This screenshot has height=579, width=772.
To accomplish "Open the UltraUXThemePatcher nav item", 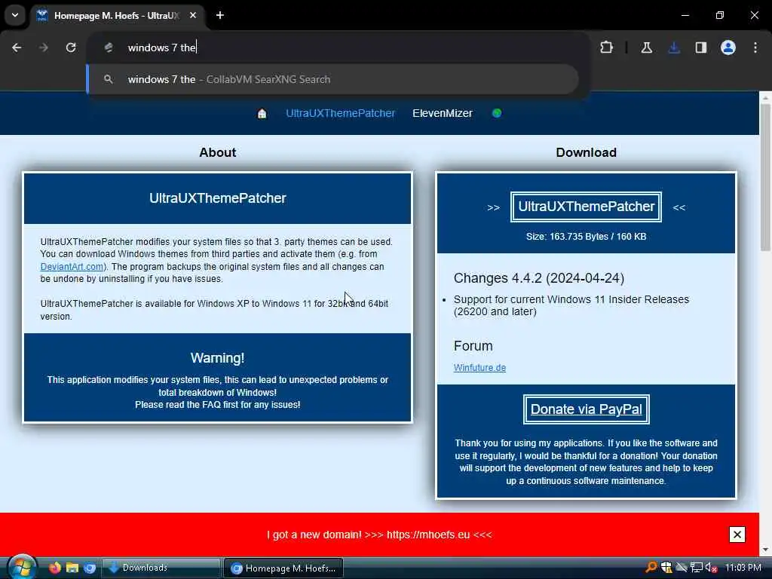I will click(340, 113).
